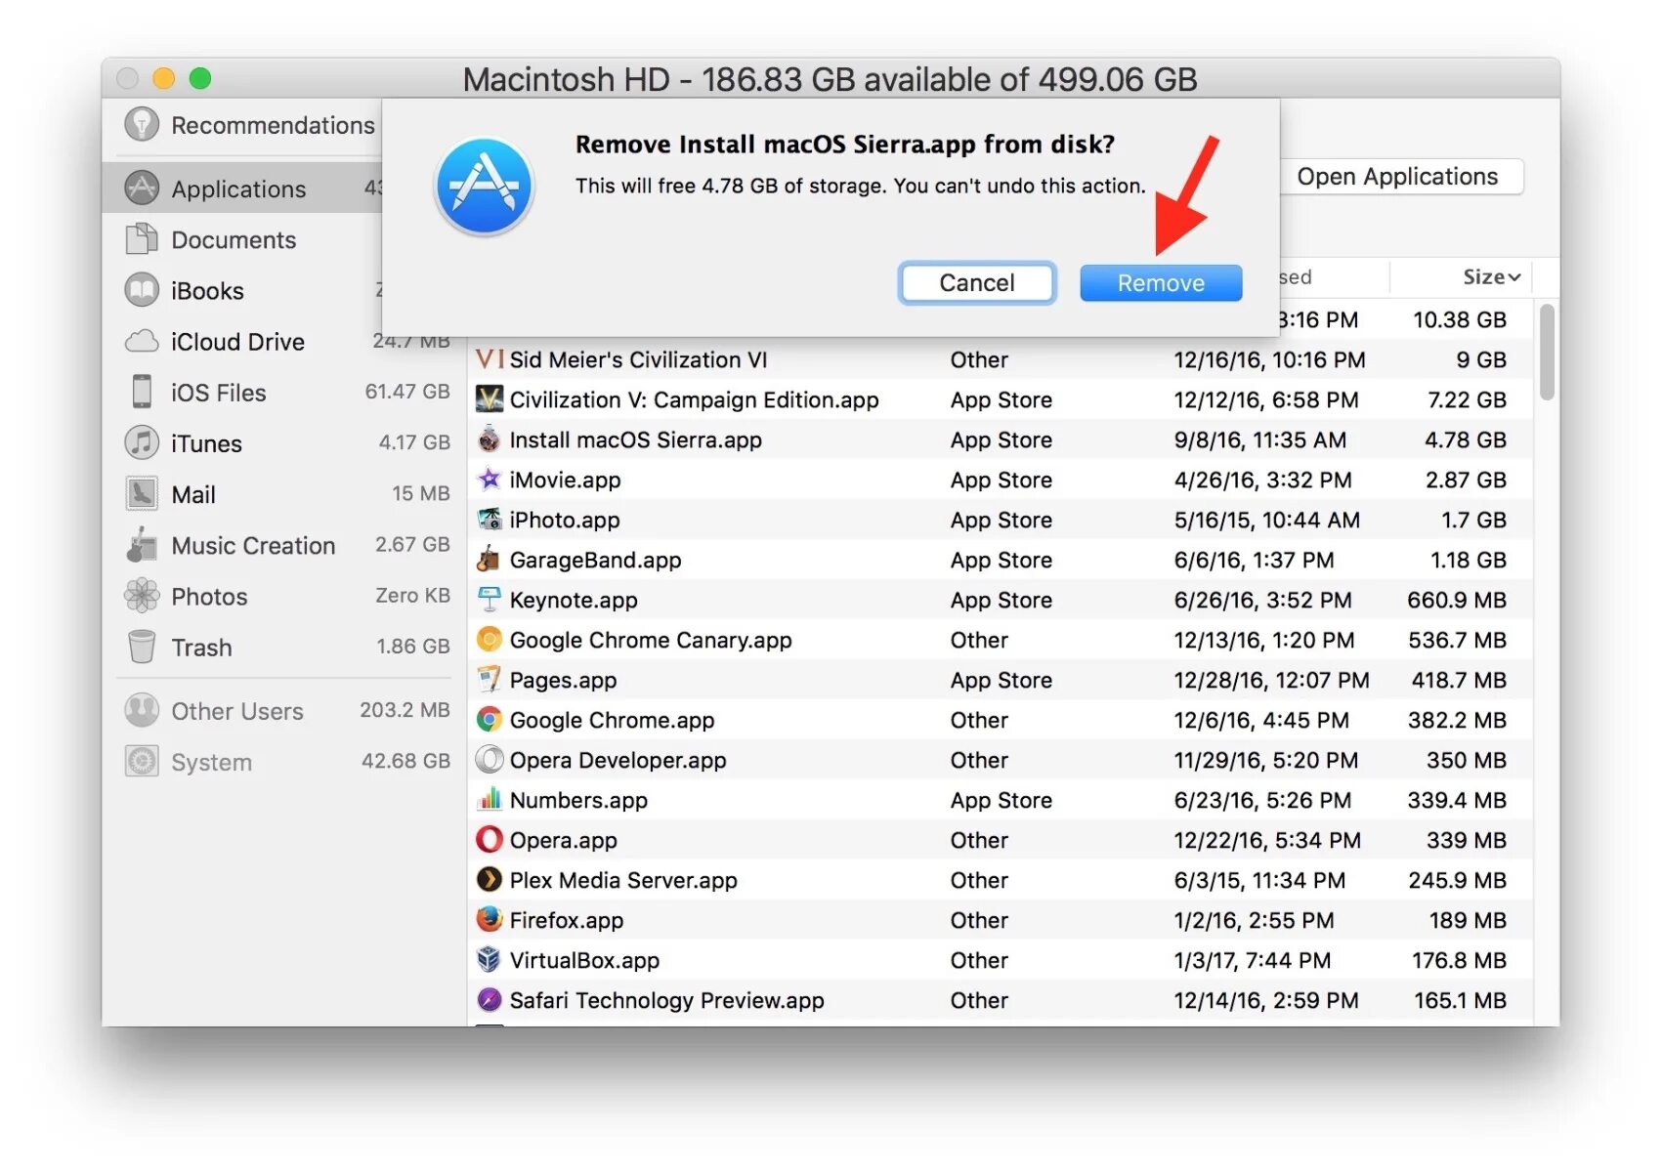Select Install macOS Sierra.app name
This screenshot has height=1172, width=1662.
click(636, 440)
